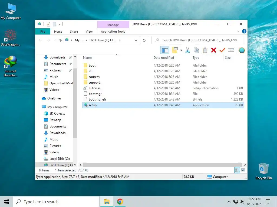Viewport: 277px width, 207px height.
Task: Open the address bar history dropdown
Action: tap(136, 40)
